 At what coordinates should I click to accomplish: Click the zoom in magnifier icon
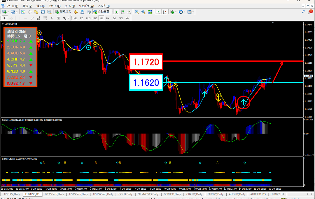coord(136,12)
